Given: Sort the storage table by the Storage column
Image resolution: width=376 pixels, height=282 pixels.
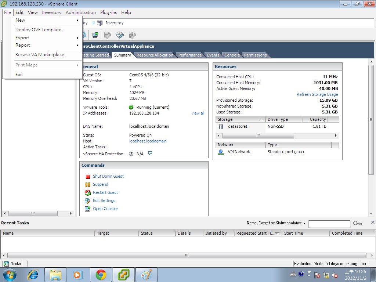Looking at the screenshot, I should click(240, 119).
